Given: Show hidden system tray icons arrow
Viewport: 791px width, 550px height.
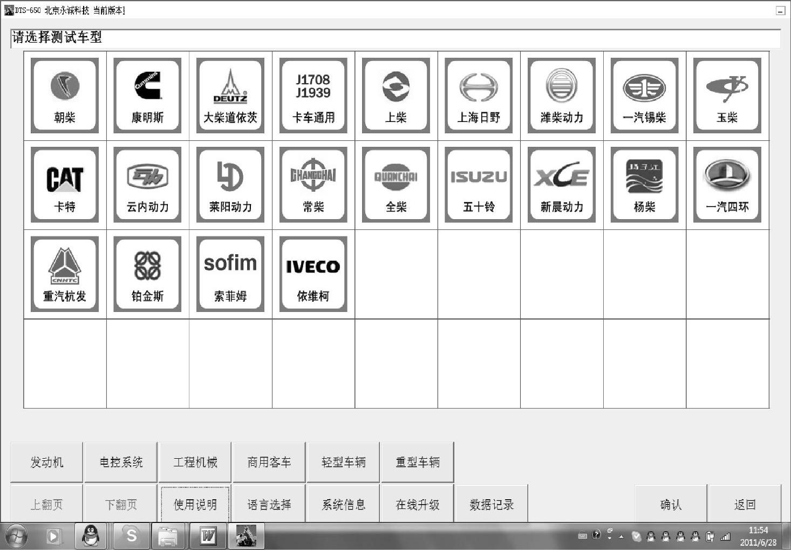Looking at the screenshot, I should 621,536.
